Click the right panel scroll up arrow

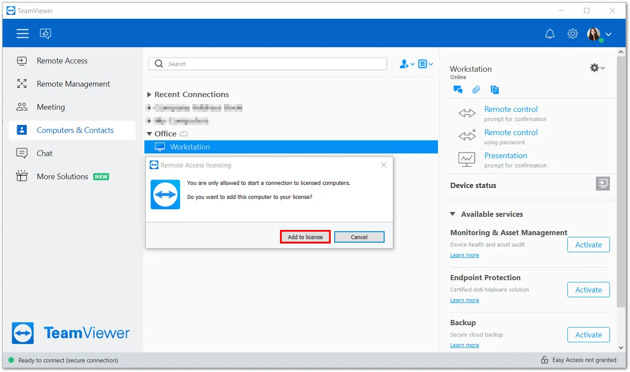pos(621,52)
